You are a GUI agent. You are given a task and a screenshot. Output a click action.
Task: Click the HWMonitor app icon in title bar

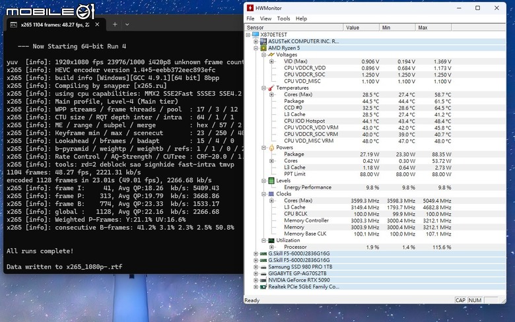pos(250,8)
